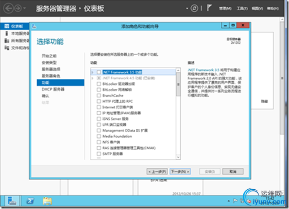Go to 确认 wizard step

45,96
